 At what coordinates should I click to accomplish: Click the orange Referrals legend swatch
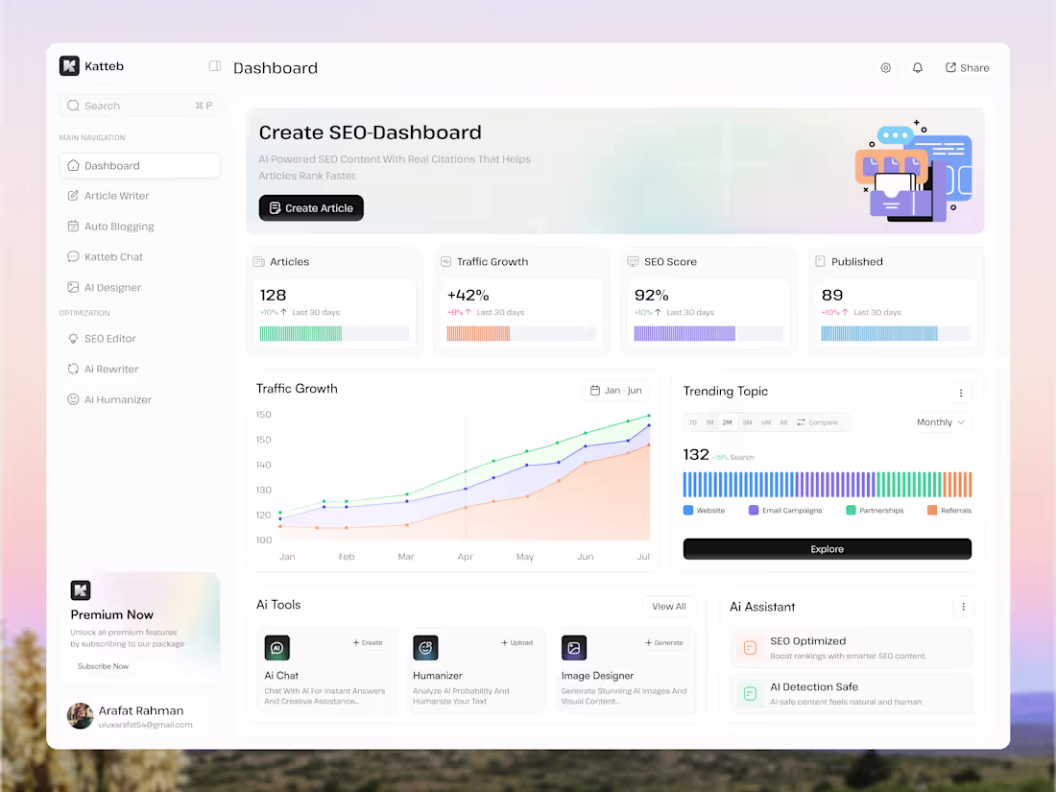pyautogui.click(x=932, y=511)
